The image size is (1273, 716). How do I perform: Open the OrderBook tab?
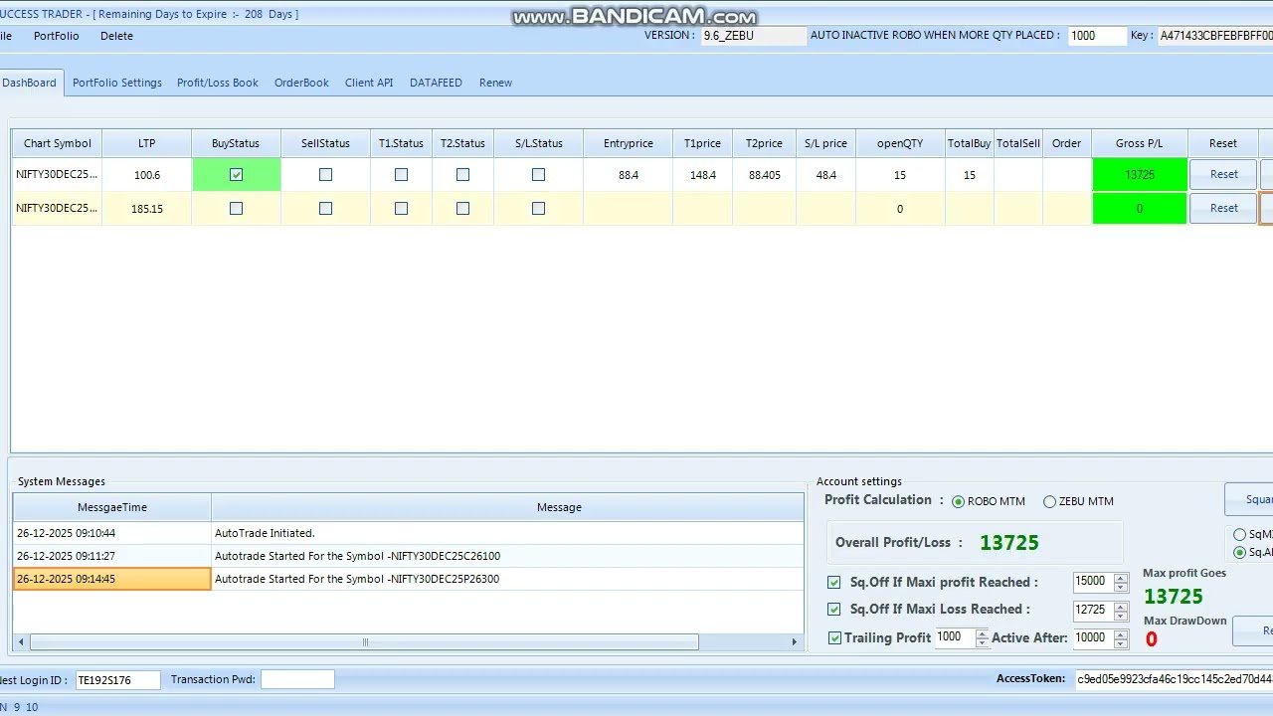(x=301, y=83)
